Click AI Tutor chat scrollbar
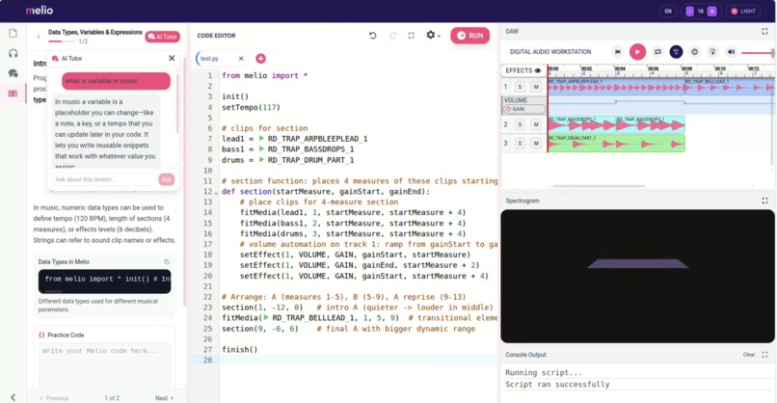Image resolution: width=777 pixels, height=403 pixels. point(177,101)
